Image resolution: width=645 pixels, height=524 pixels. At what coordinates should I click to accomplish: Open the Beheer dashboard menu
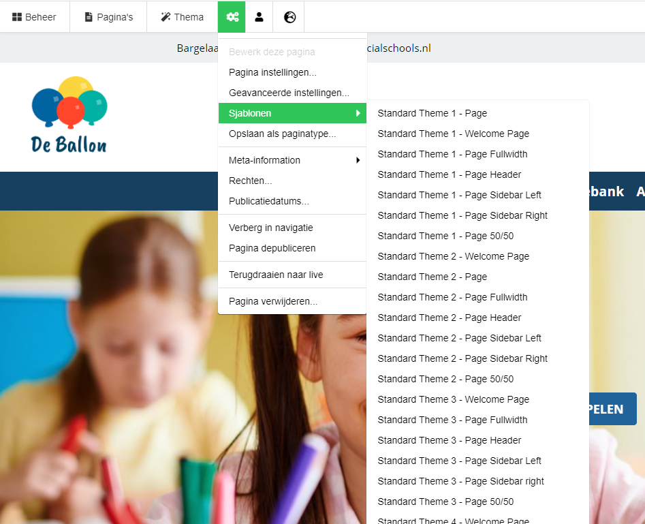(35, 17)
